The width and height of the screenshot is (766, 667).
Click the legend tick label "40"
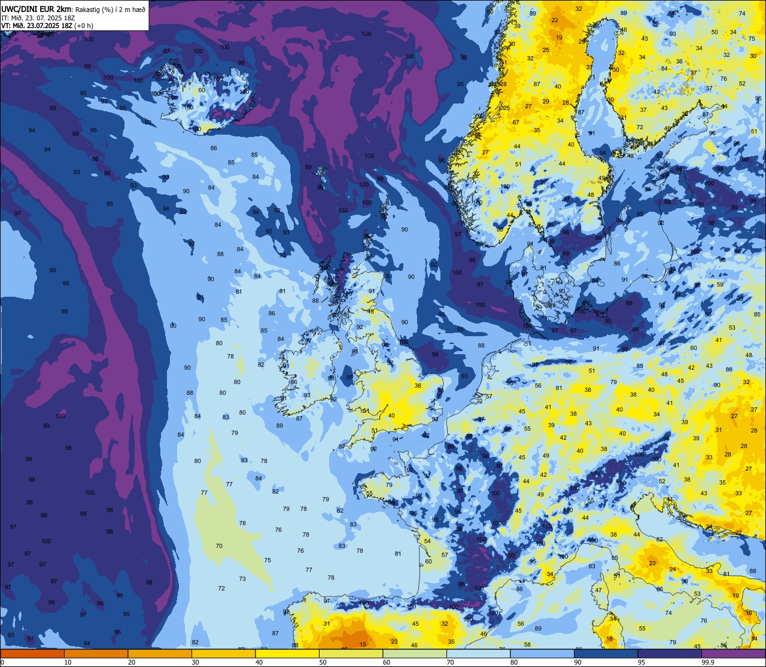coord(259,662)
